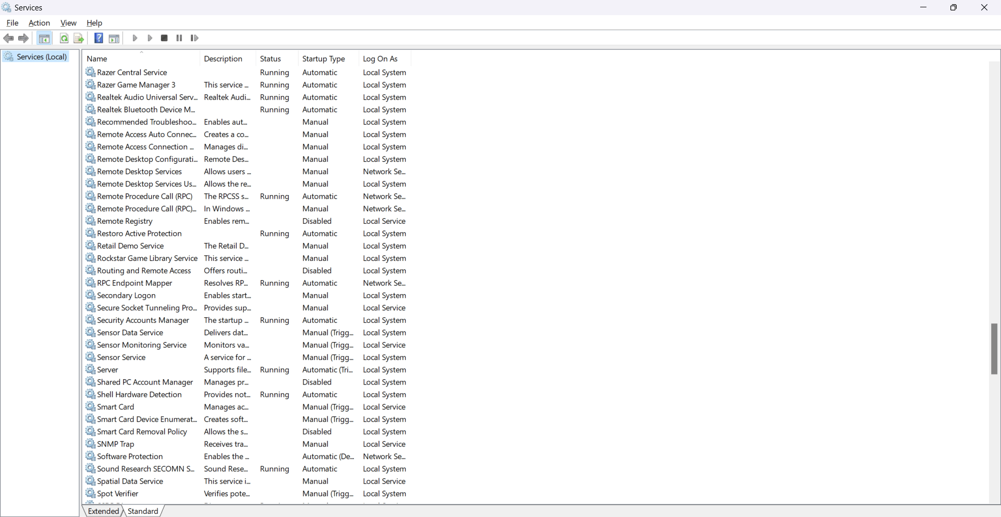The width and height of the screenshot is (1001, 517).
Task: Click gear icon beside Spot Verifier
Action: point(91,494)
